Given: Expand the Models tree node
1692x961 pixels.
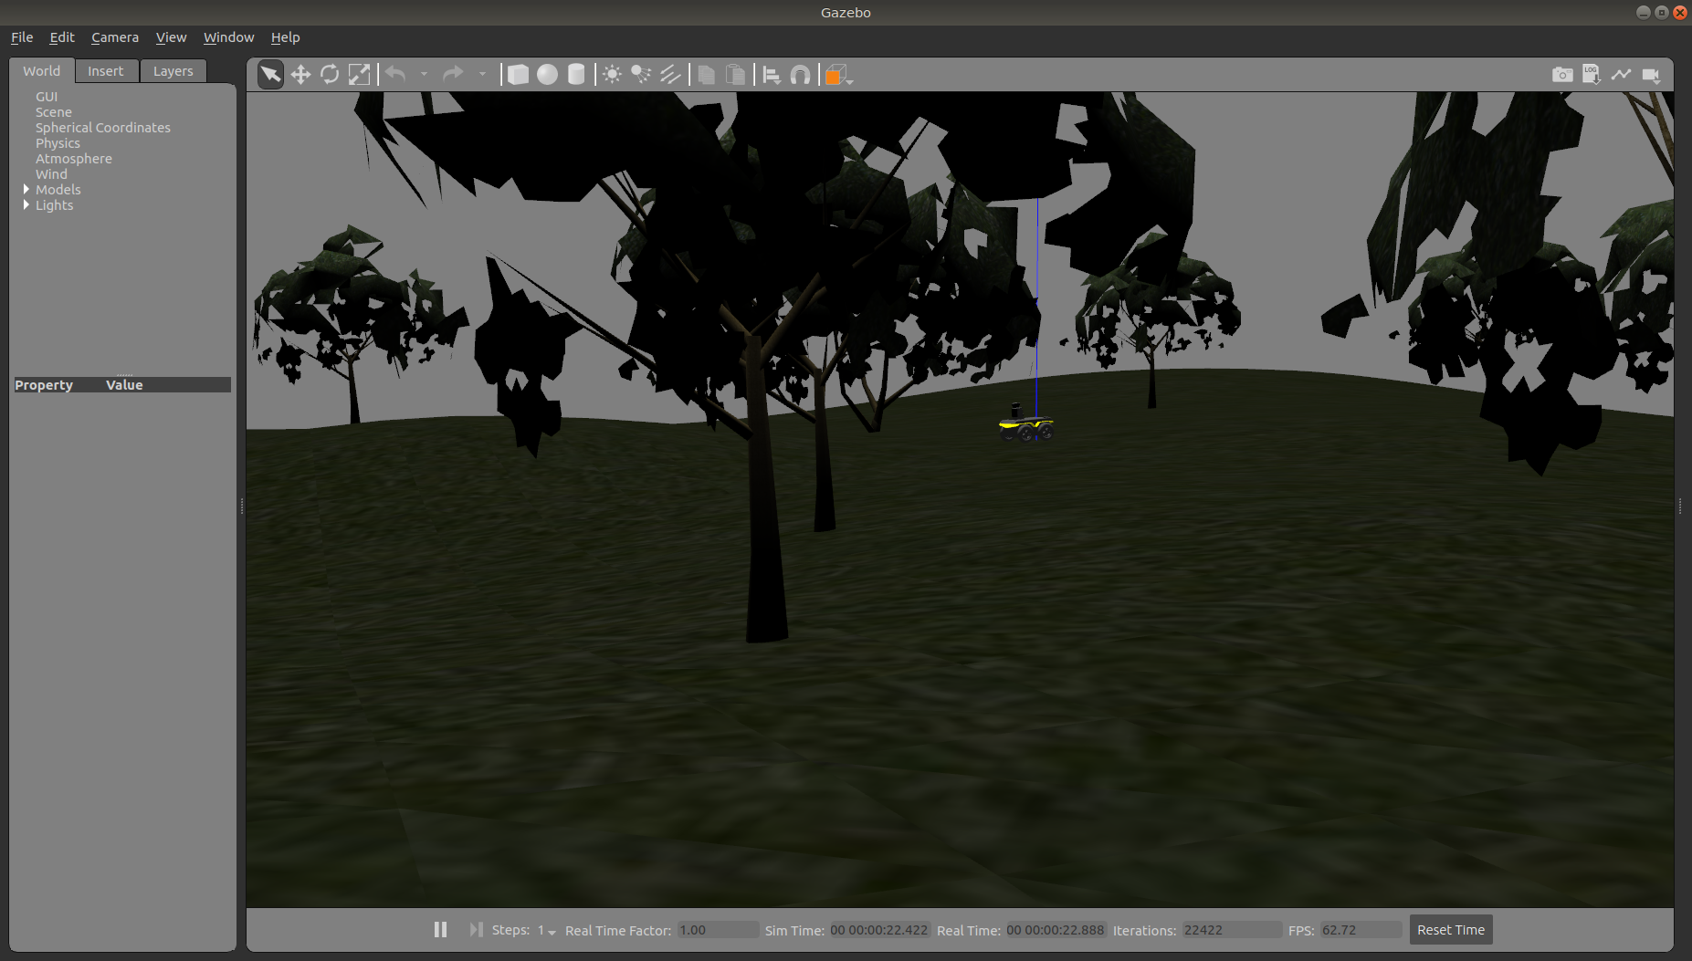Looking at the screenshot, I should coord(26,189).
